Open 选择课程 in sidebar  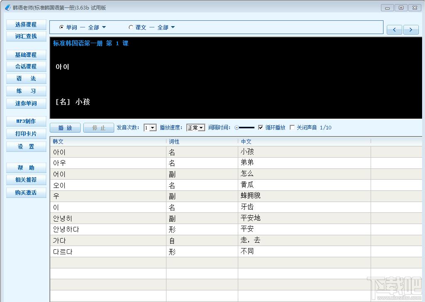pyautogui.click(x=26, y=24)
